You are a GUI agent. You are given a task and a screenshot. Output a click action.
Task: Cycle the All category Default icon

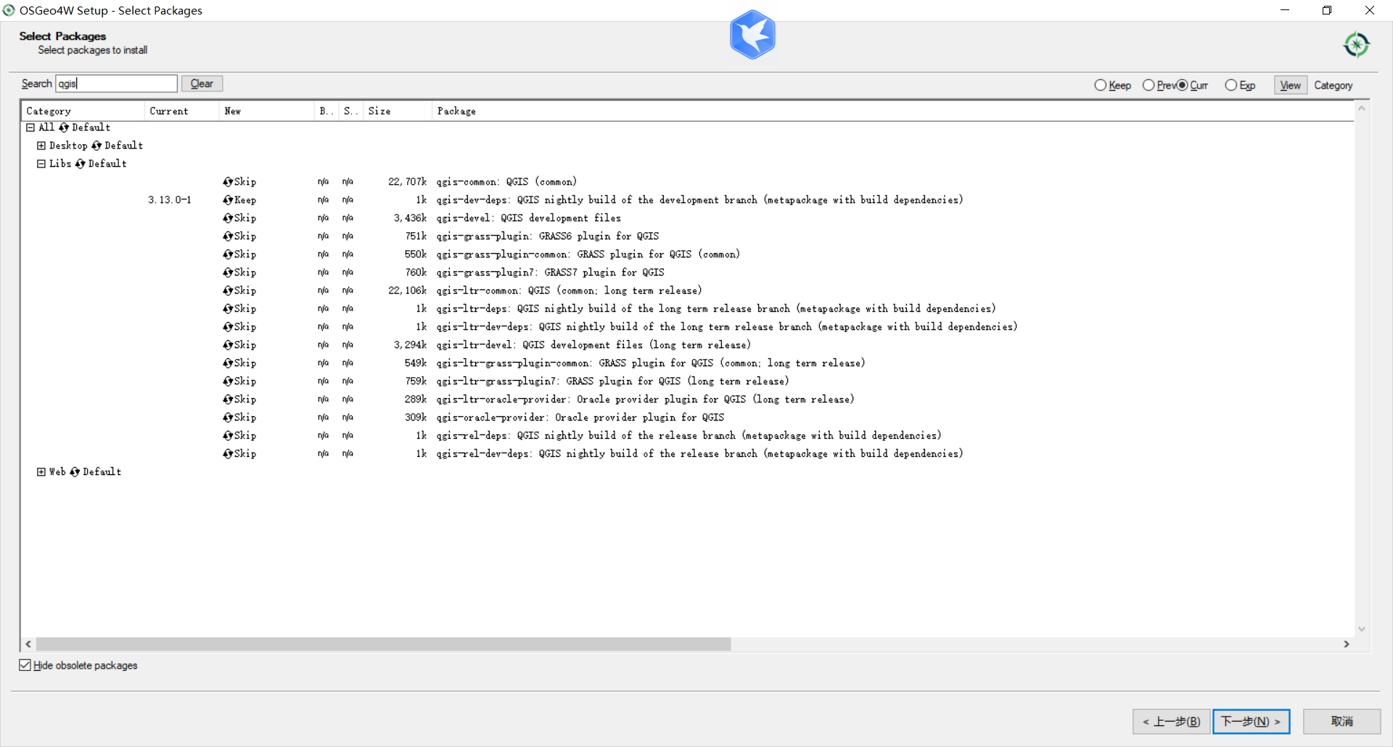(64, 128)
